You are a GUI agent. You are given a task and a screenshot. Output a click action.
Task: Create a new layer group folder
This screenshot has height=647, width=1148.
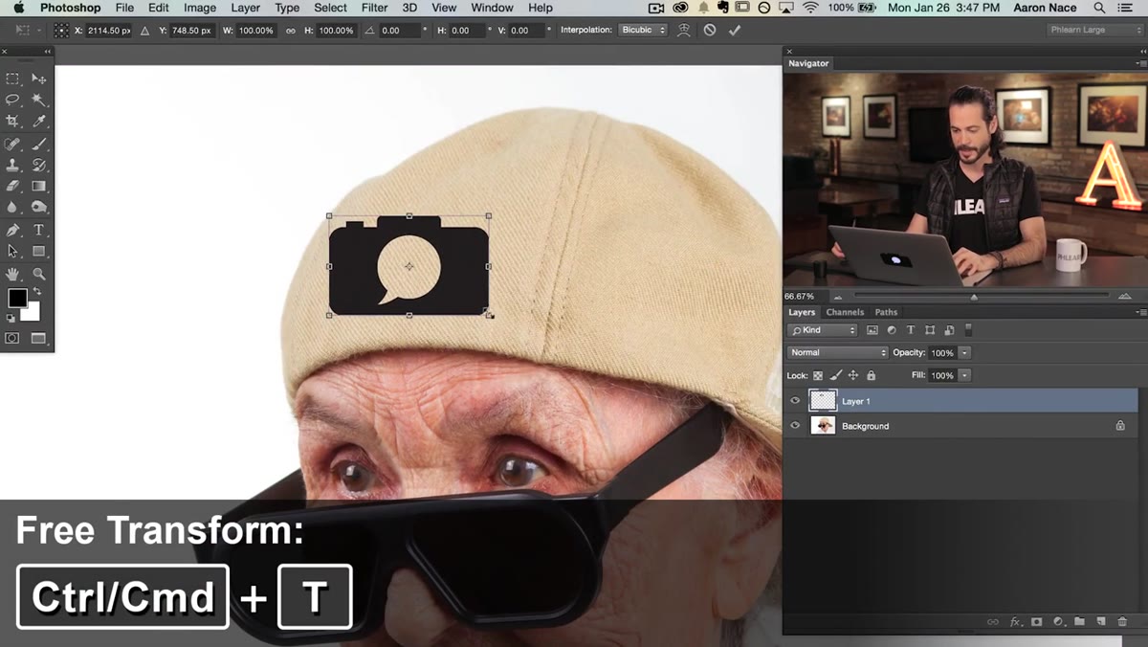[1079, 621]
